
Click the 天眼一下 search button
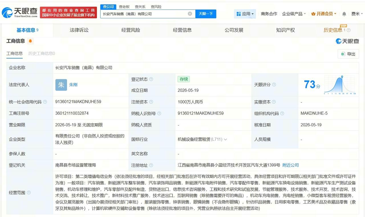point(206,14)
